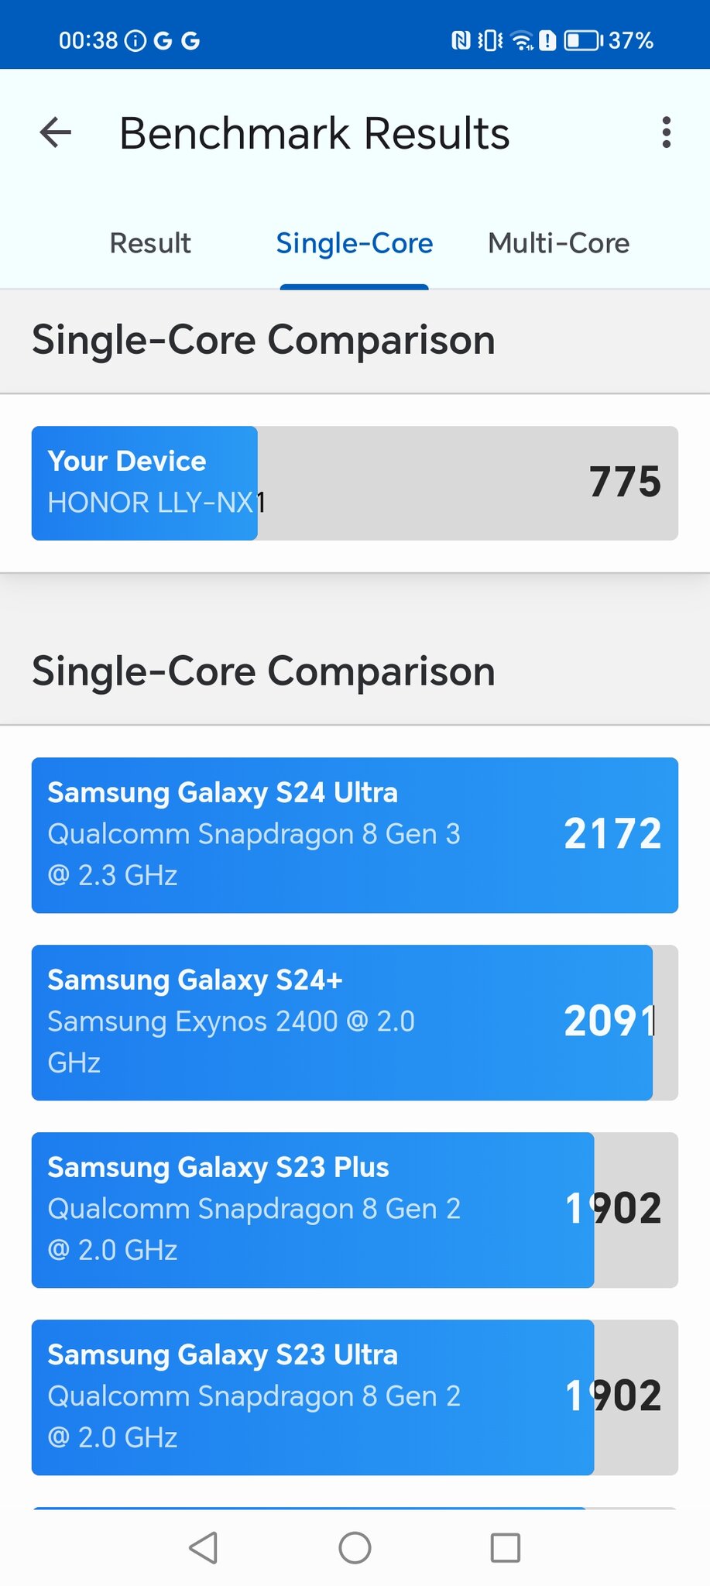Open the Samsung Galaxy S24 Ultra entry
The height and width of the screenshot is (1586, 710).
(x=355, y=835)
